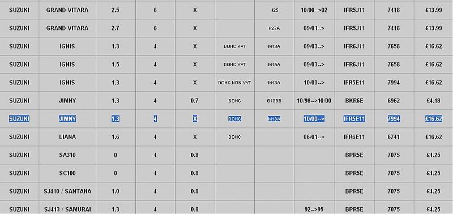Select the highlighted 7994 stock number
Image resolution: width=453 pixels, height=214 pixels.
click(394, 119)
